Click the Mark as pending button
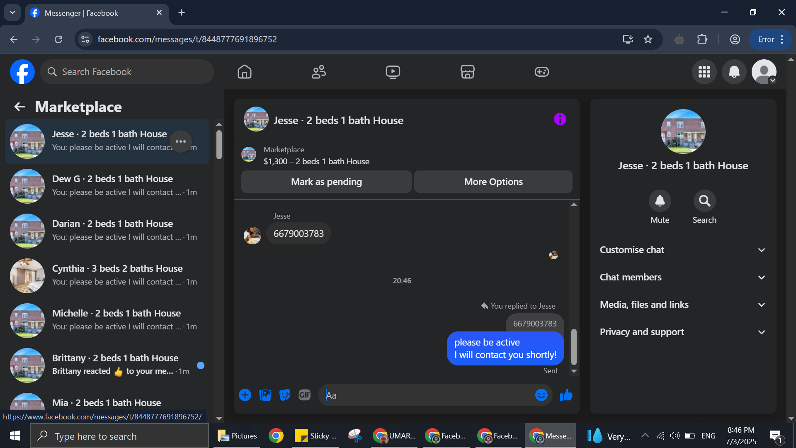The image size is (796, 448). 326,182
